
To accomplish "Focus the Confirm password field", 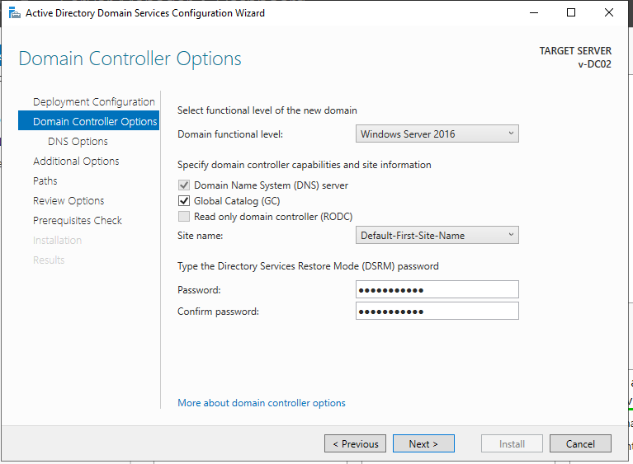I will coord(437,311).
